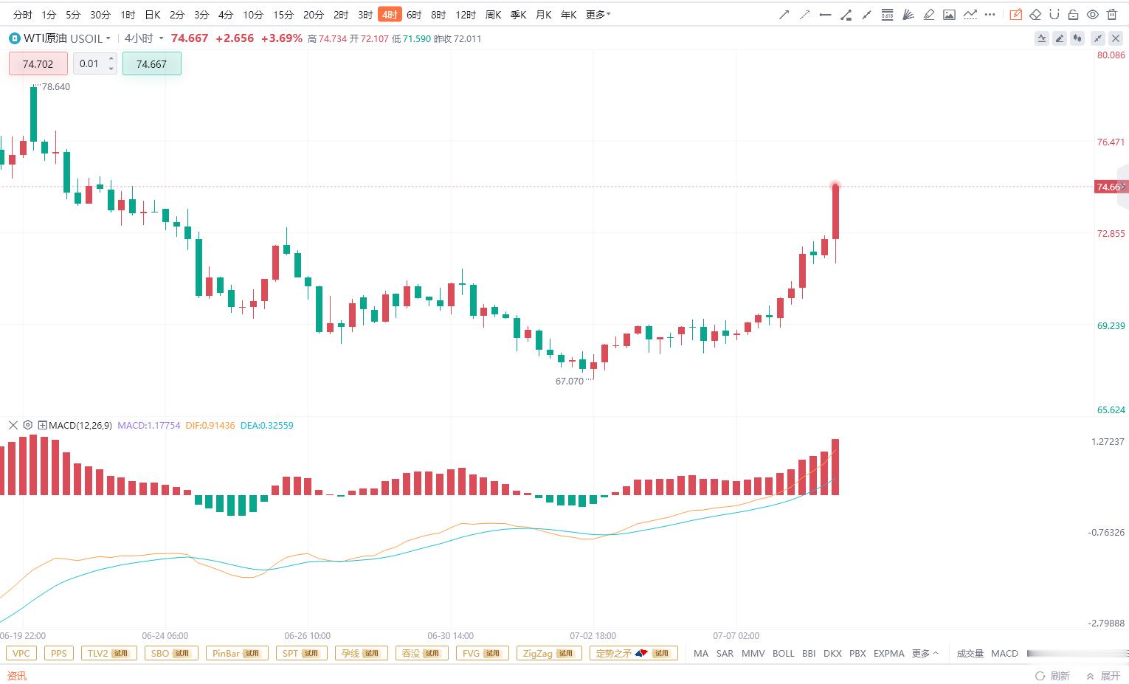1129x684 pixels.
Task: Select the fan lines drawing tool
Action: click(x=908, y=15)
